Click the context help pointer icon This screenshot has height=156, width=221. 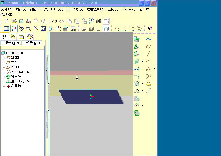(x=150, y=29)
